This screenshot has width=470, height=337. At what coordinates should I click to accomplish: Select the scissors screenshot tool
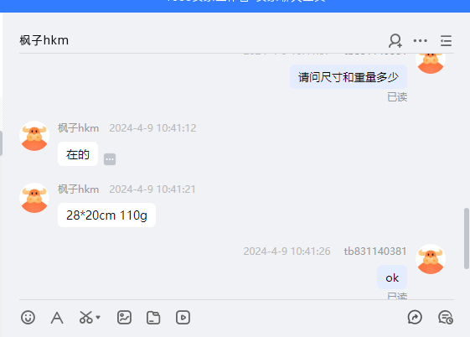(86, 317)
